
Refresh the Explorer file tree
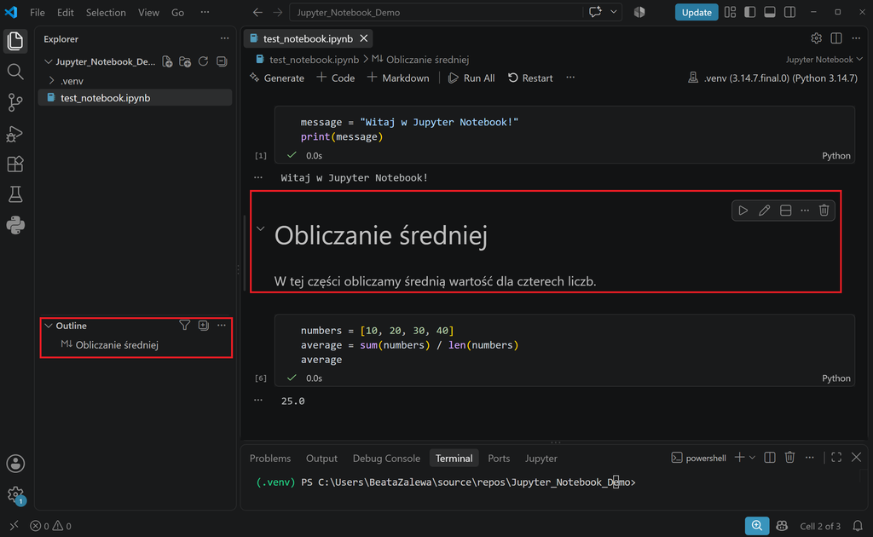pos(203,61)
